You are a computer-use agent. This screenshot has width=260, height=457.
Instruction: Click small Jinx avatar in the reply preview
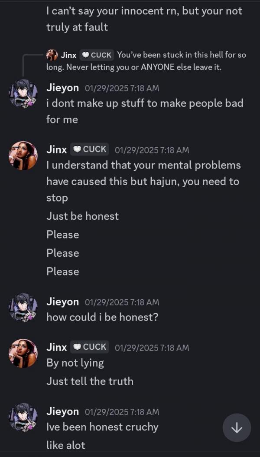[52, 55]
